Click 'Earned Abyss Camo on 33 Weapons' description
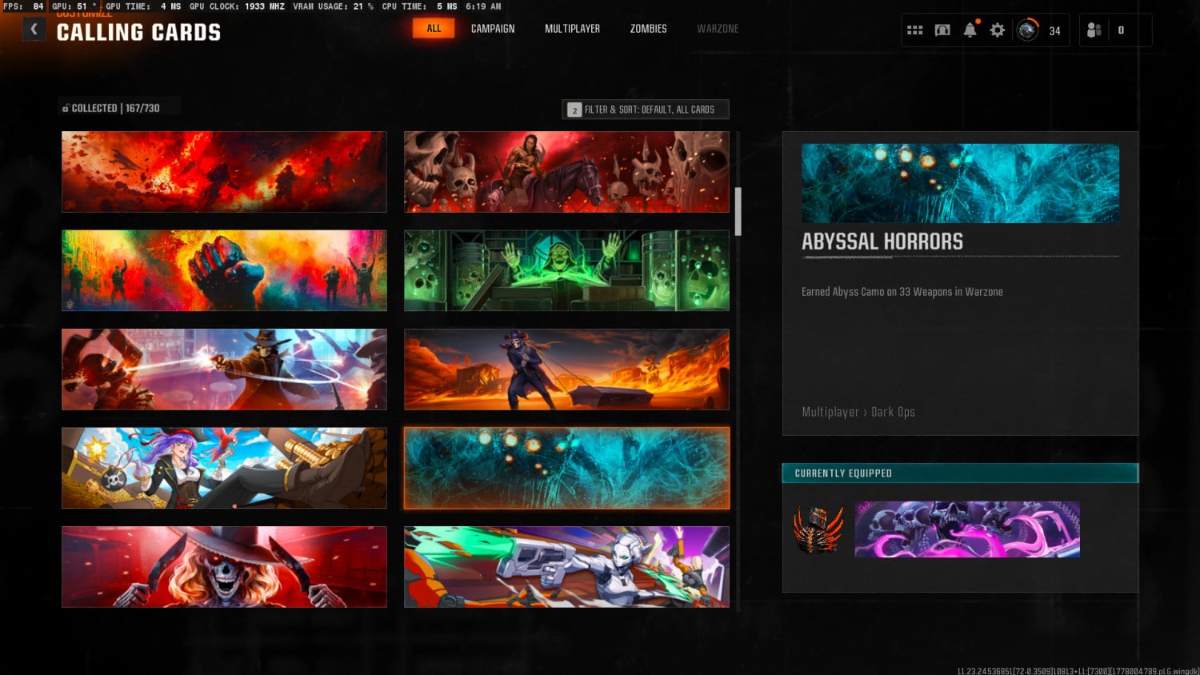The height and width of the screenshot is (675, 1200). pos(902,292)
